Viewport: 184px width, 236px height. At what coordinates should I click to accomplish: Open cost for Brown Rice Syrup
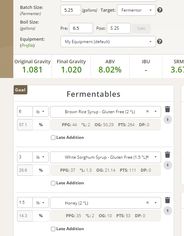(168, 120)
